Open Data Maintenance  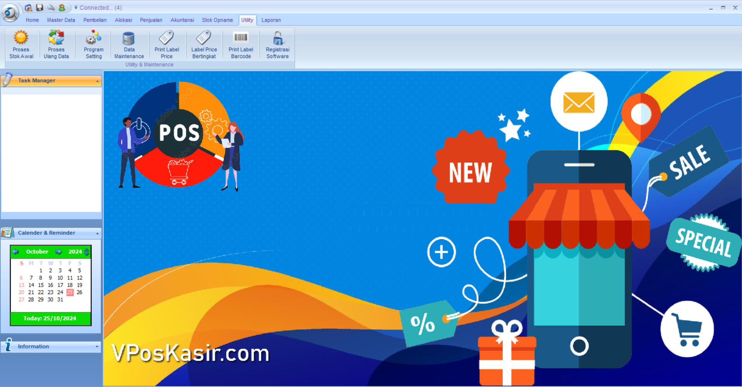(x=129, y=45)
